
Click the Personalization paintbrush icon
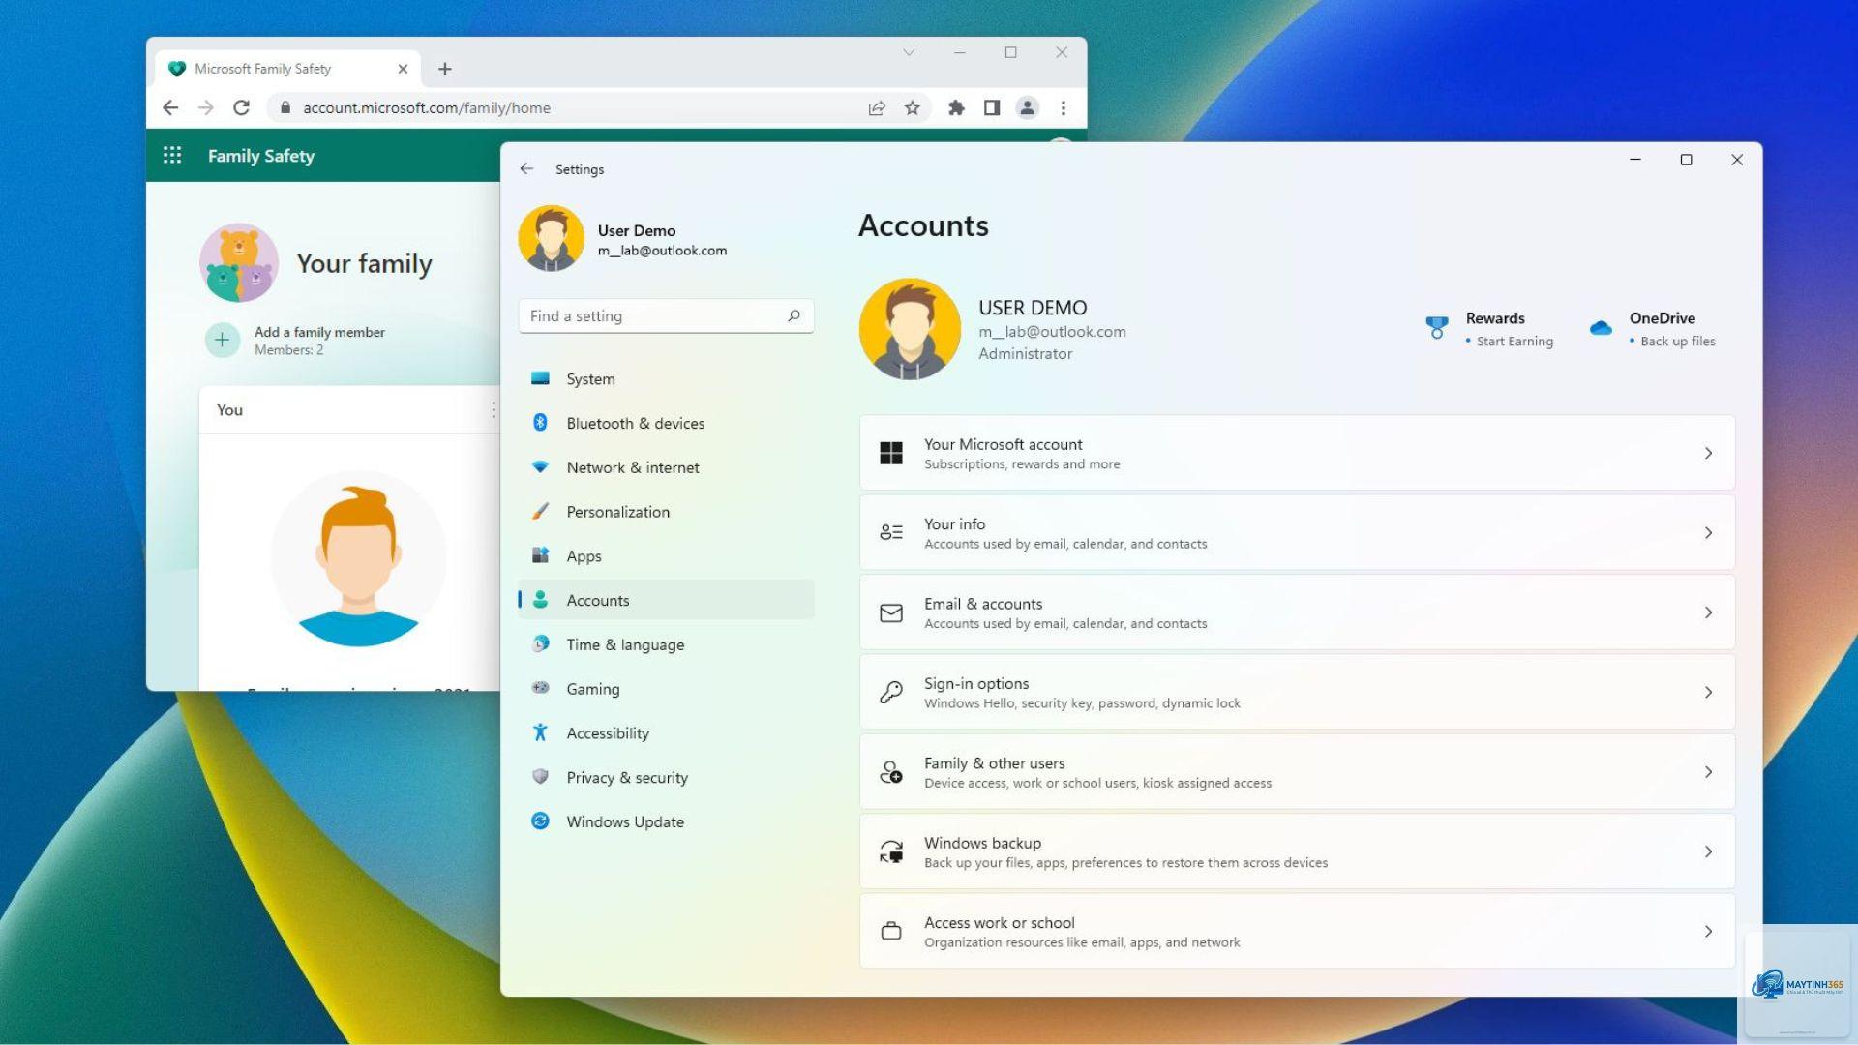pyautogui.click(x=540, y=511)
